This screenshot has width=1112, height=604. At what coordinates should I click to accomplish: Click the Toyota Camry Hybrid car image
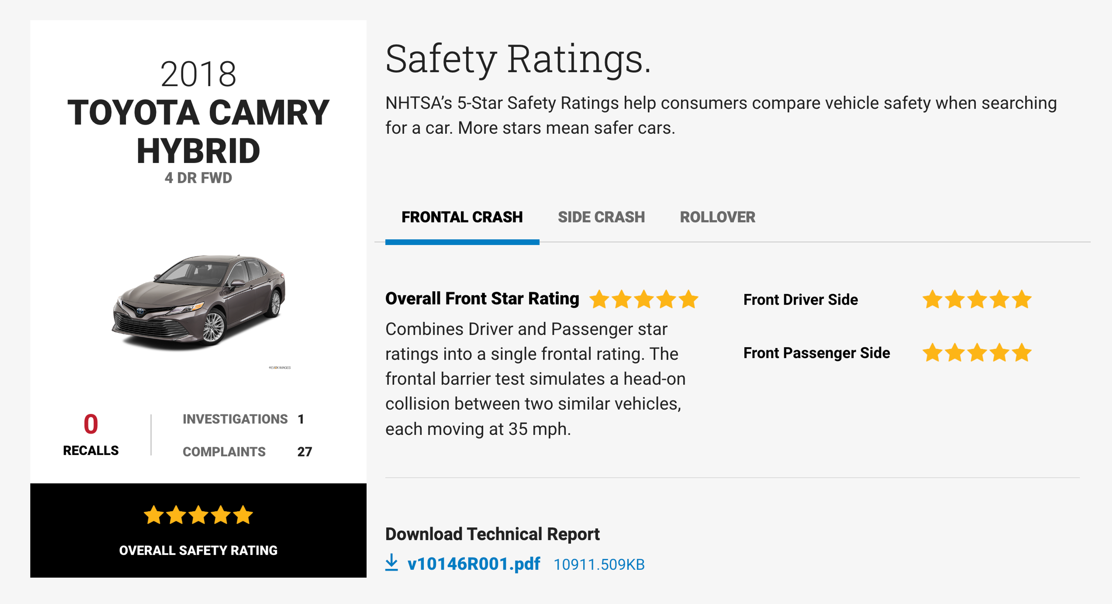[199, 302]
